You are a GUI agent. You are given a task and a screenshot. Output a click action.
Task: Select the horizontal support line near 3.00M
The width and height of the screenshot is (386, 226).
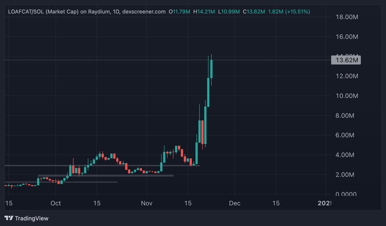point(102,166)
